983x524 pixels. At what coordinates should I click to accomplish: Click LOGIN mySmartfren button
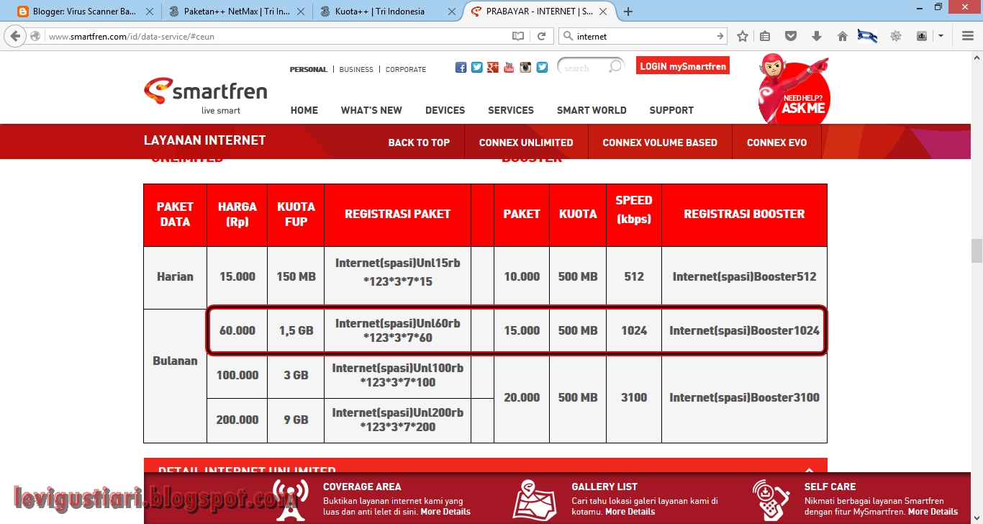[683, 66]
